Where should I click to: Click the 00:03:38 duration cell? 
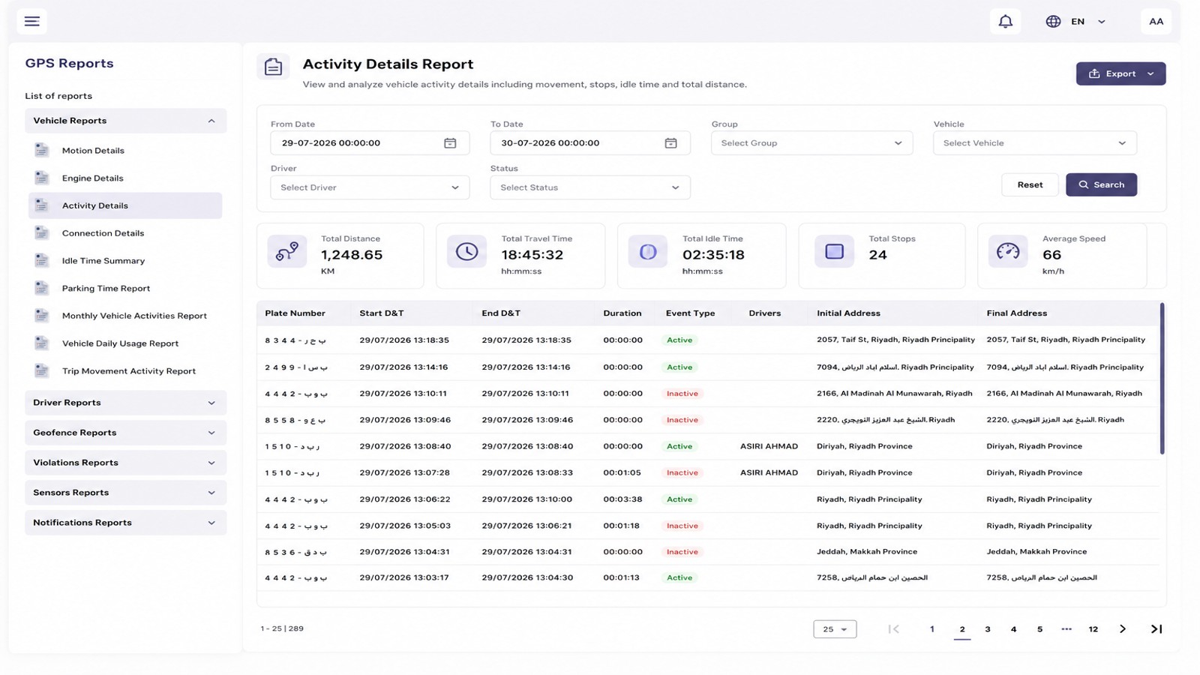point(622,499)
